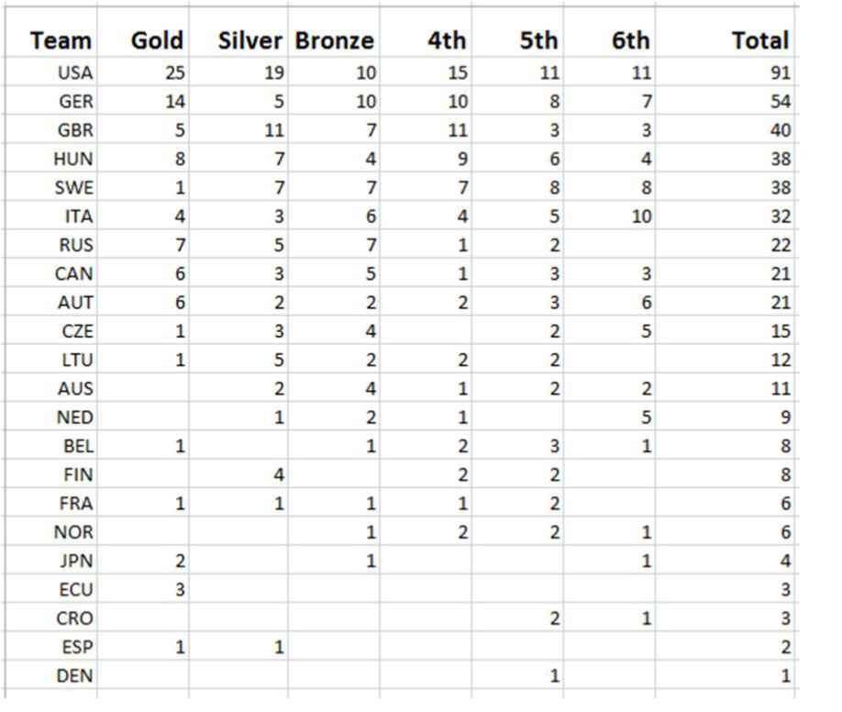Click USA total value 91
Viewport: 842px width, 712px height.
[x=725, y=72]
